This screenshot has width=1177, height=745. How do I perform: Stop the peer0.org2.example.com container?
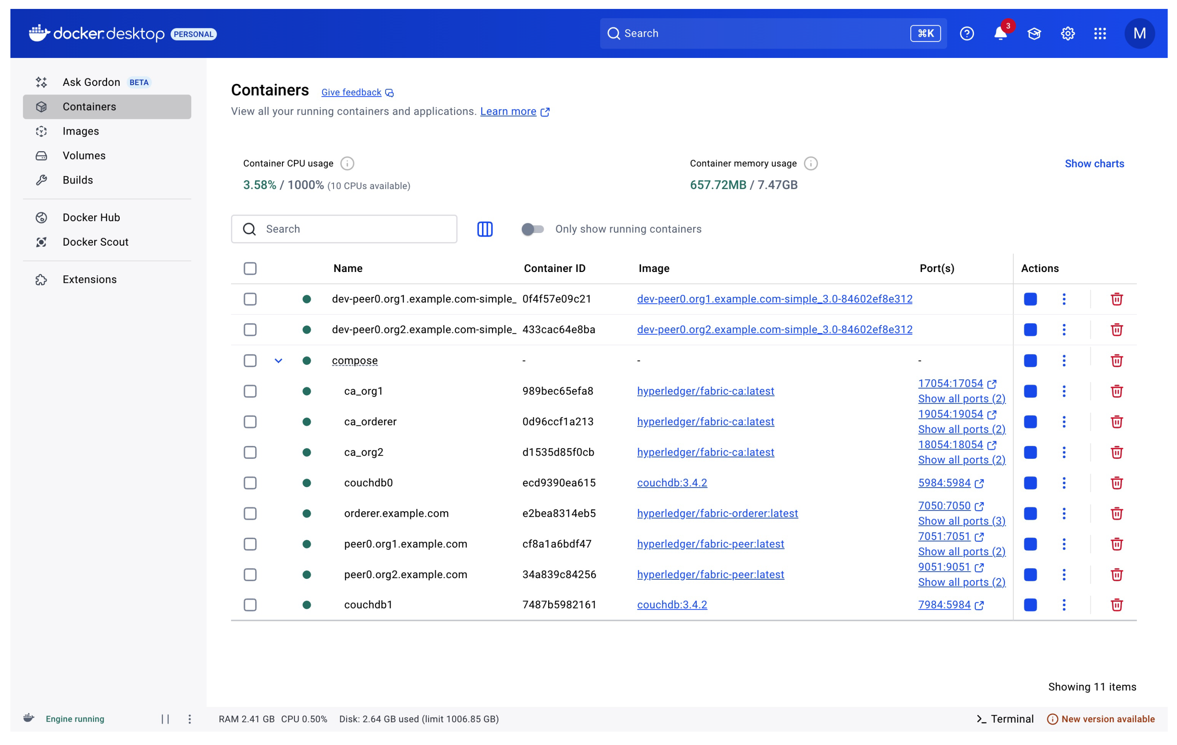pos(1030,574)
